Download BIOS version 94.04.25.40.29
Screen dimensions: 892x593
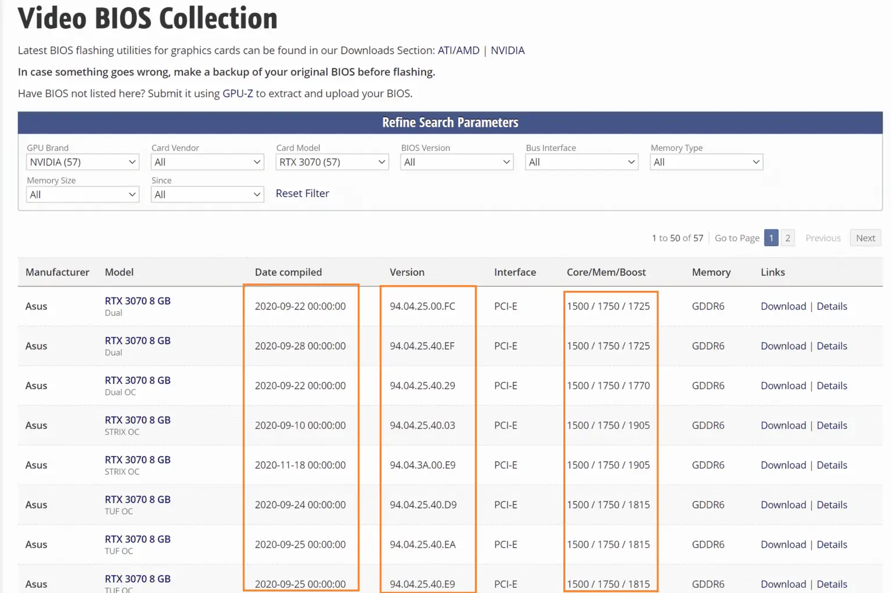click(x=783, y=386)
